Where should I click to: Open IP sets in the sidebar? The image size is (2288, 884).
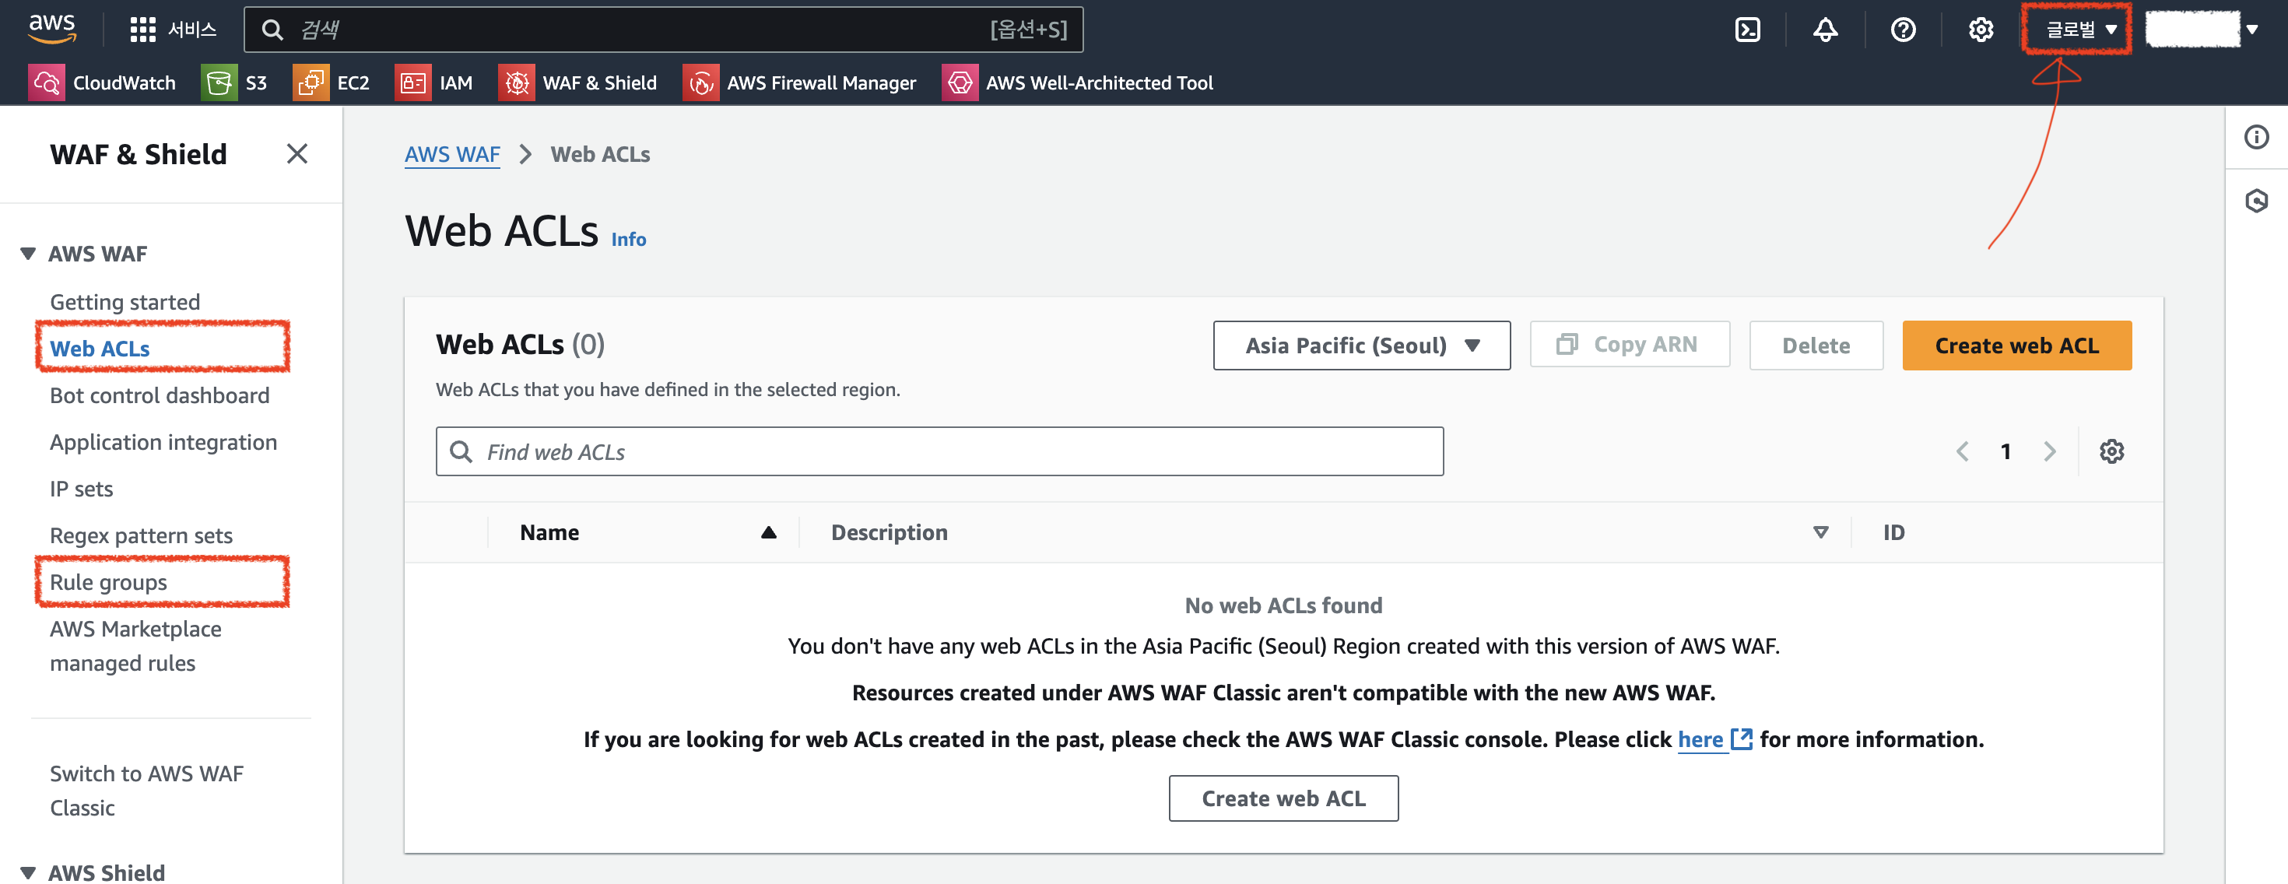coord(82,489)
